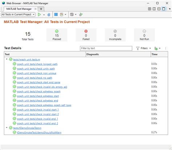Screen dimensions: 172x150
Task: Filter results by the 0 Failed tile
Action: [x=86, y=35]
